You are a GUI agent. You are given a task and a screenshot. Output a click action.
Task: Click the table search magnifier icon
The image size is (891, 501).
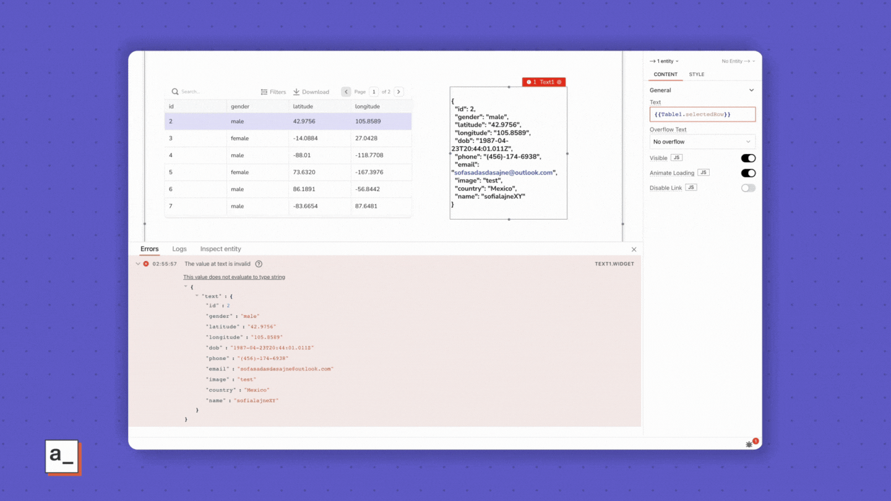click(175, 92)
